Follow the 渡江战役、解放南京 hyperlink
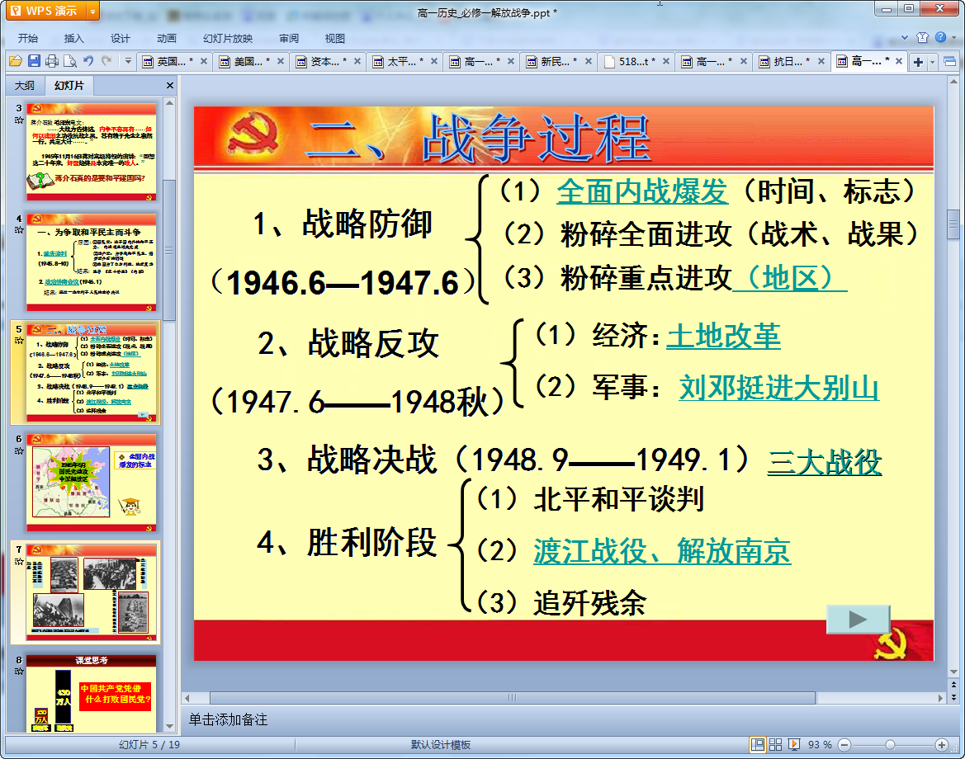The image size is (965, 759). pos(661,551)
